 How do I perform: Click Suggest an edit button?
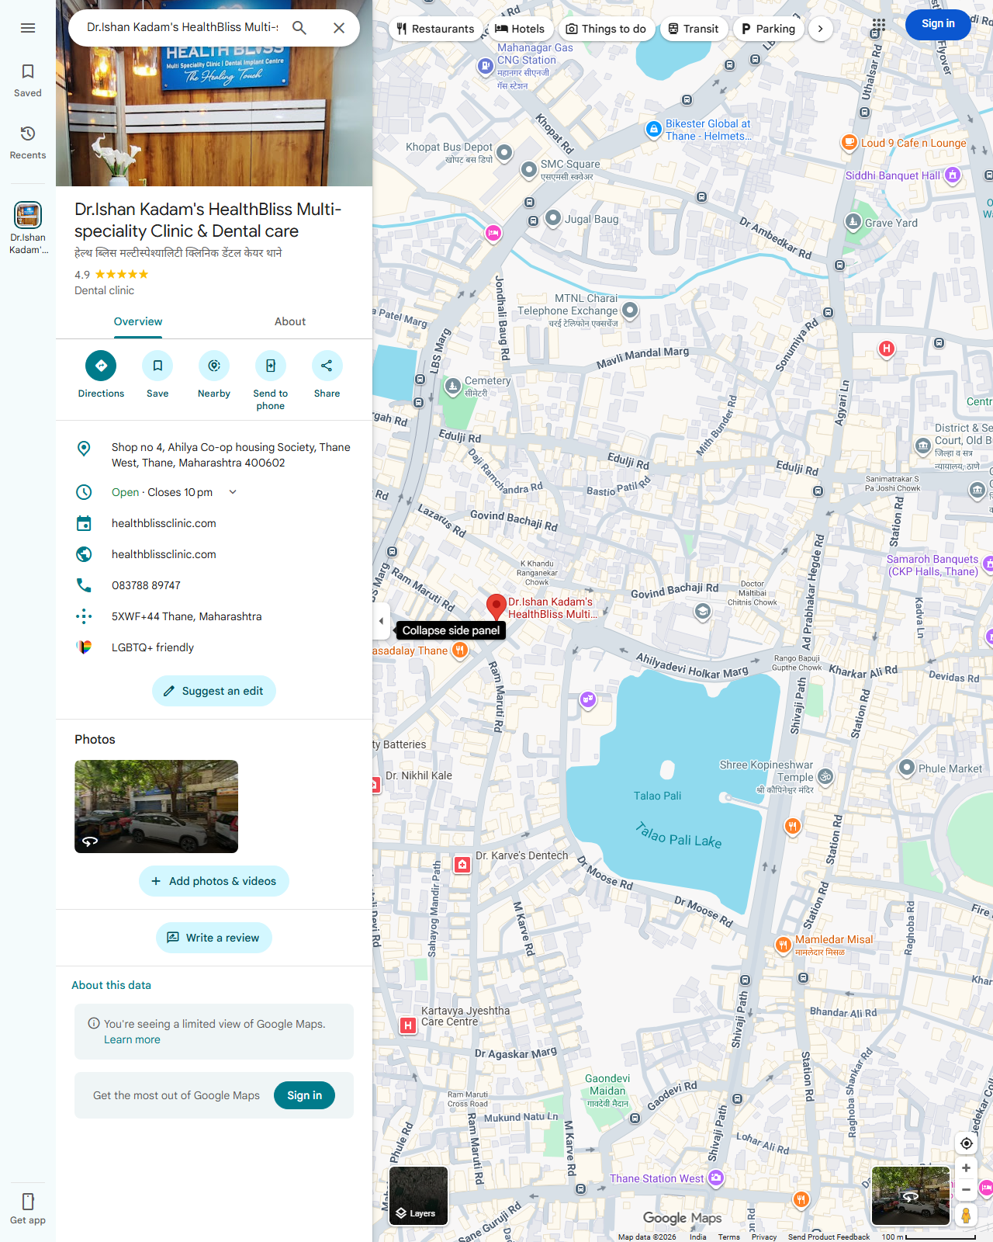tap(214, 691)
